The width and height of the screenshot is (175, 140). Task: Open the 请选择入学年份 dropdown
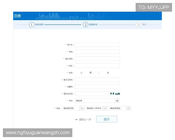tap(97, 108)
